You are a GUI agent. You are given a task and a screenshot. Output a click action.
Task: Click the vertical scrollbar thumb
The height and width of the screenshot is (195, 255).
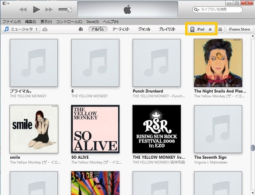coord(252,148)
